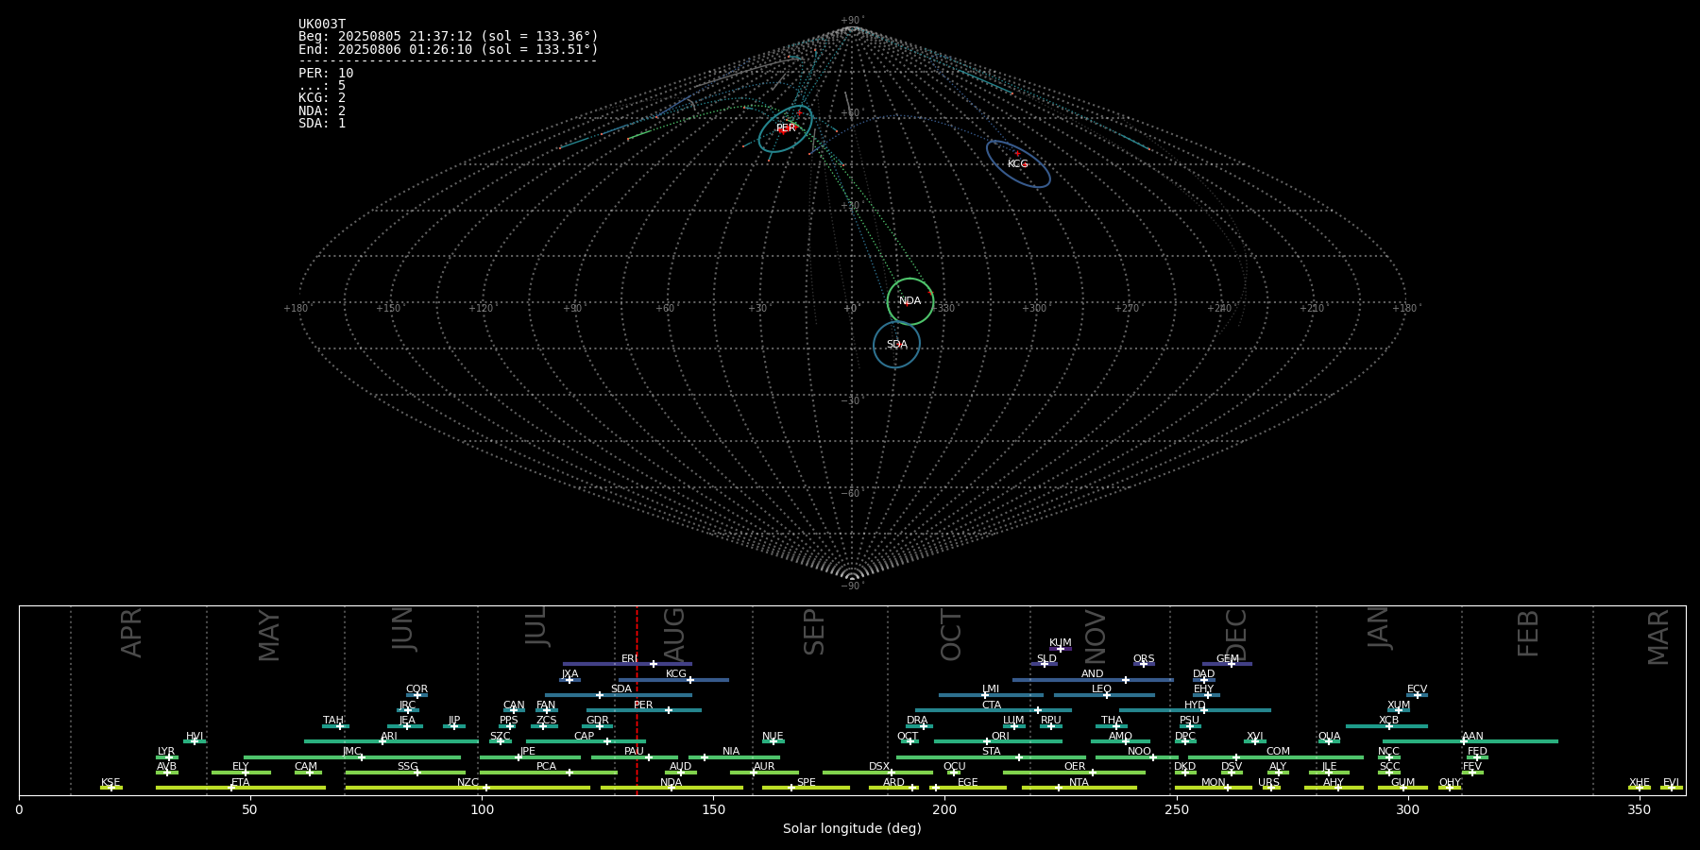1700x850 pixels.
Task: Click the ORS shower label in the timeline
Action: click(1144, 659)
